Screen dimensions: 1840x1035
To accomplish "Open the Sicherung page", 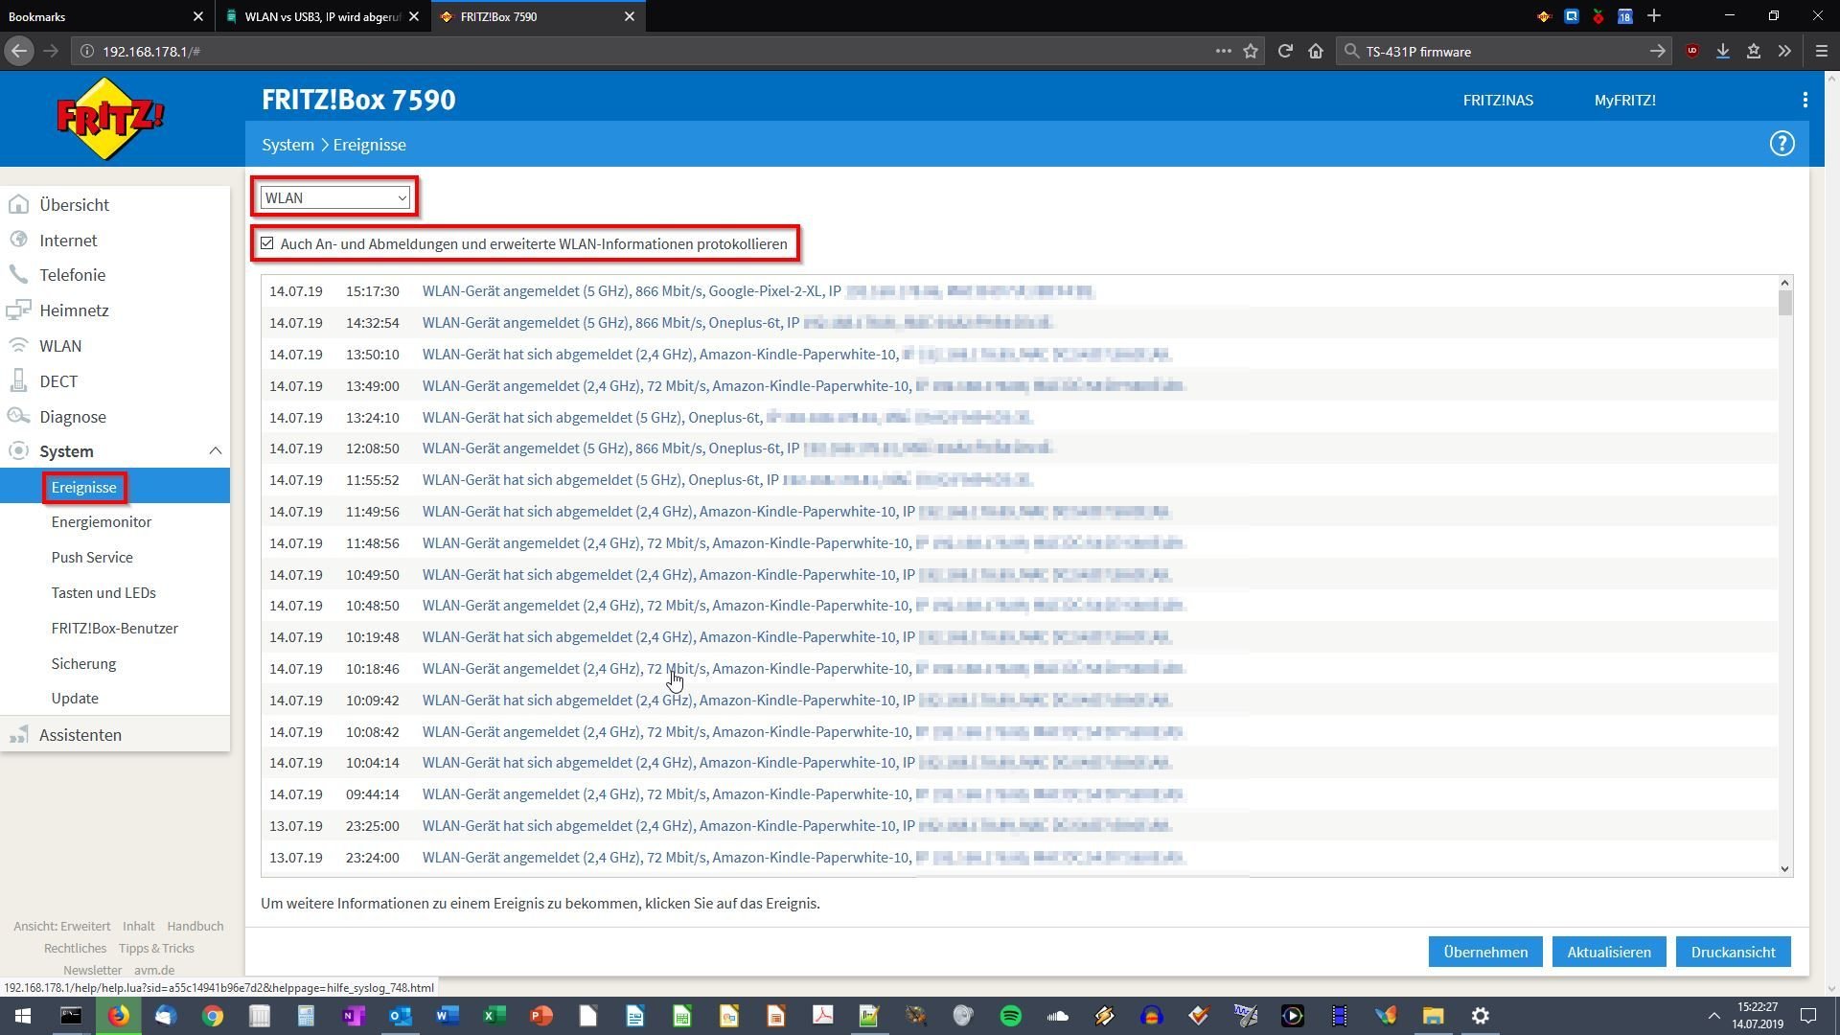I will (83, 664).
